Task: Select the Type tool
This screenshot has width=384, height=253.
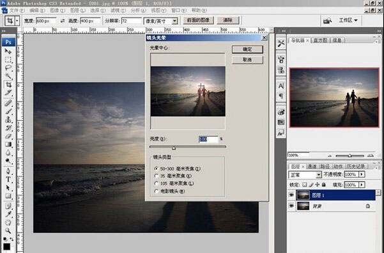Action: (x=8, y=180)
